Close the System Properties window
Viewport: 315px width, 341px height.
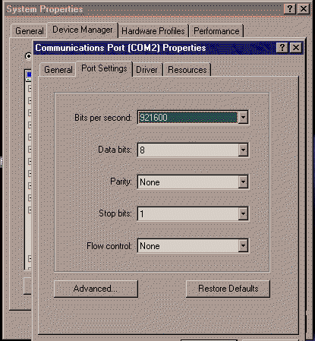(x=304, y=9)
